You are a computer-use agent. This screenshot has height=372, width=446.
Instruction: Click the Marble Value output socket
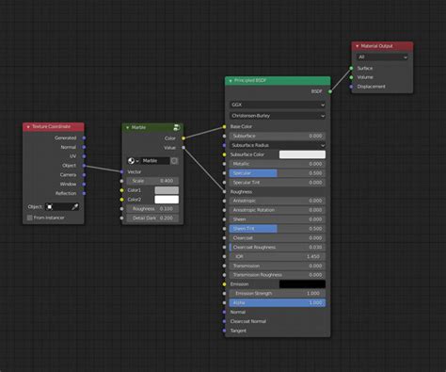[x=183, y=148]
